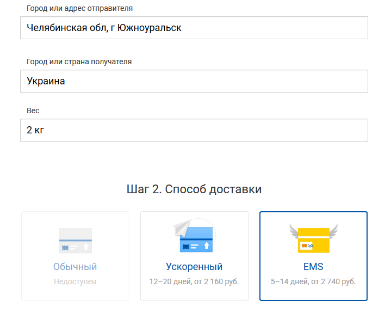This screenshot has width=391, height=313.
Task: Click the 'Недоступен' status text
Action: coord(75,281)
